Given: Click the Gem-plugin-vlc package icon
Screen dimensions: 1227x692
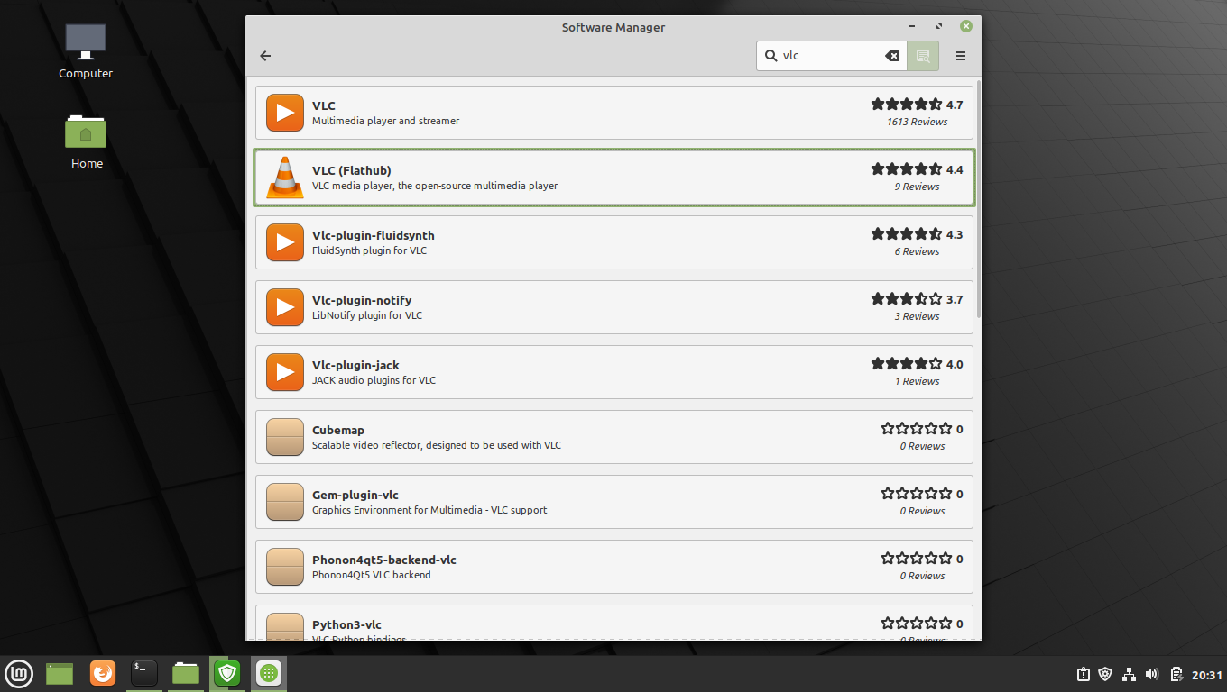Looking at the screenshot, I should click(285, 502).
